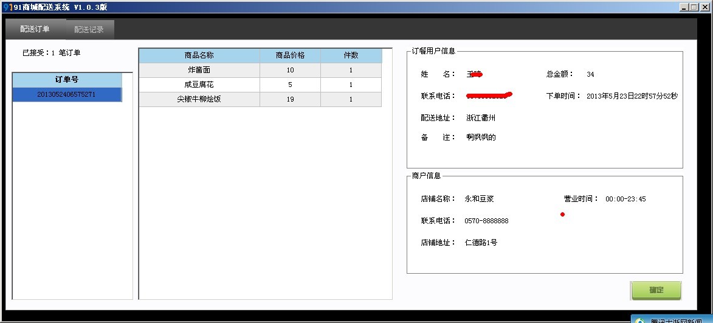Click the business hours 00:00-23:45
713x323 pixels.
[625, 200]
